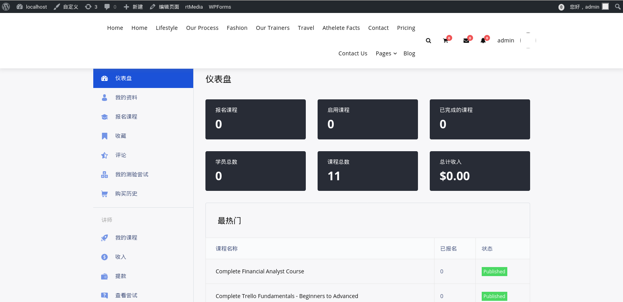Click the Pricing navigation link

pos(406,28)
